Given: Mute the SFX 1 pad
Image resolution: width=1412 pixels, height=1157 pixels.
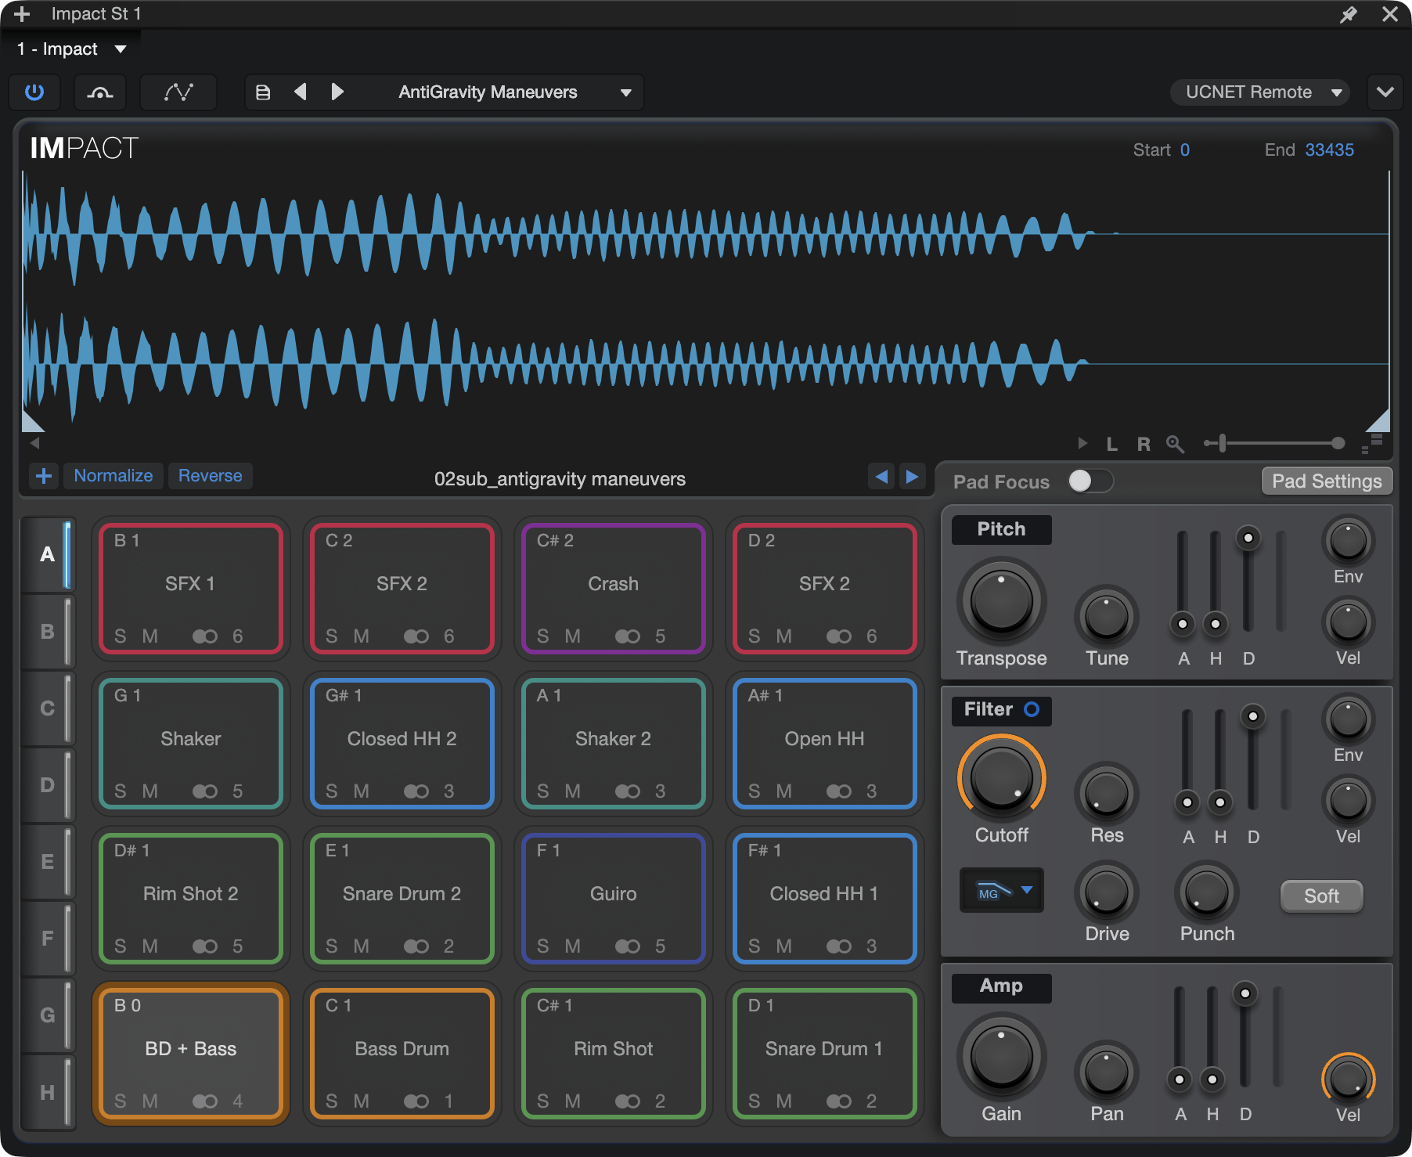Looking at the screenshot, I should pyautogui.click(x=149, y=636).
